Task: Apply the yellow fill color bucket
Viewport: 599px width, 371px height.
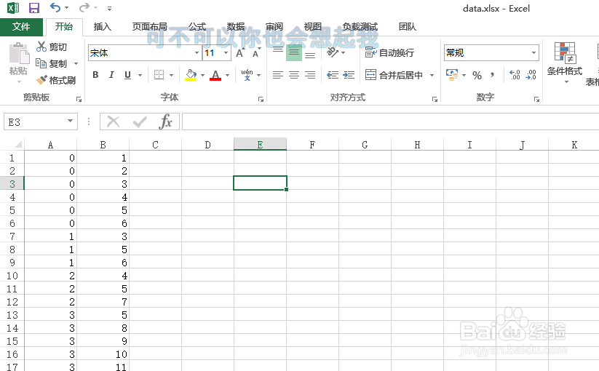Action: tap(191, 75)
